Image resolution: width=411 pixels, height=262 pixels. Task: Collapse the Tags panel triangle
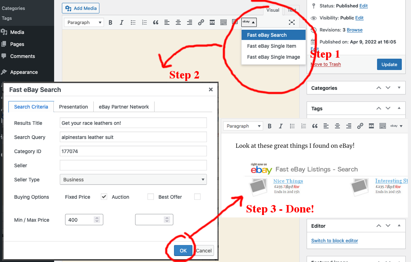point(399,108)
